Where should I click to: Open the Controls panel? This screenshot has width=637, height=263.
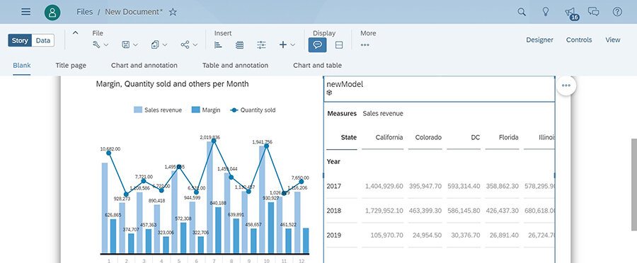[x=579, y=40]
